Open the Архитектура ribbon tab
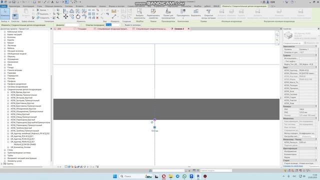The width and height of the screenshot is (320, 180). (x=14, y=6)
